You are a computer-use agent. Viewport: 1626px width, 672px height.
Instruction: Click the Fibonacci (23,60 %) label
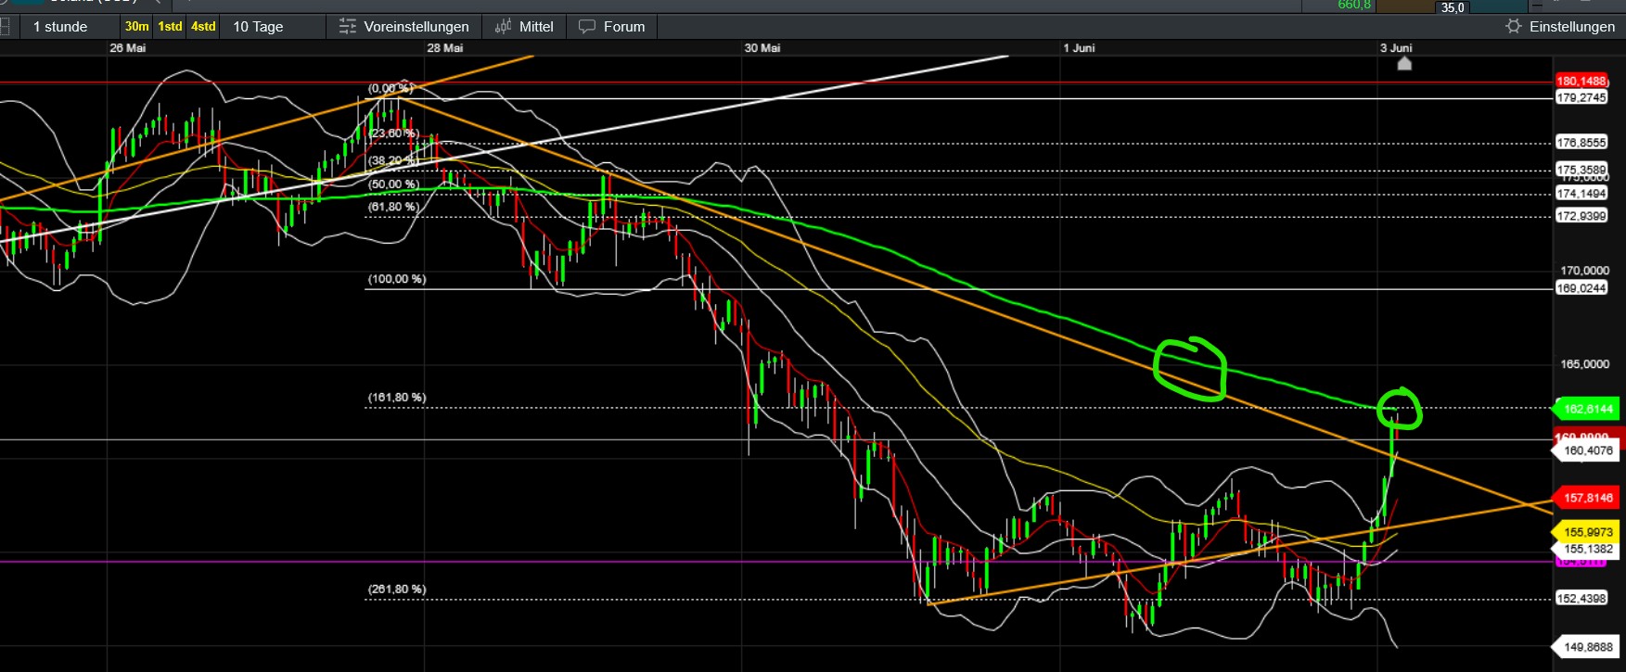point(393,133)
